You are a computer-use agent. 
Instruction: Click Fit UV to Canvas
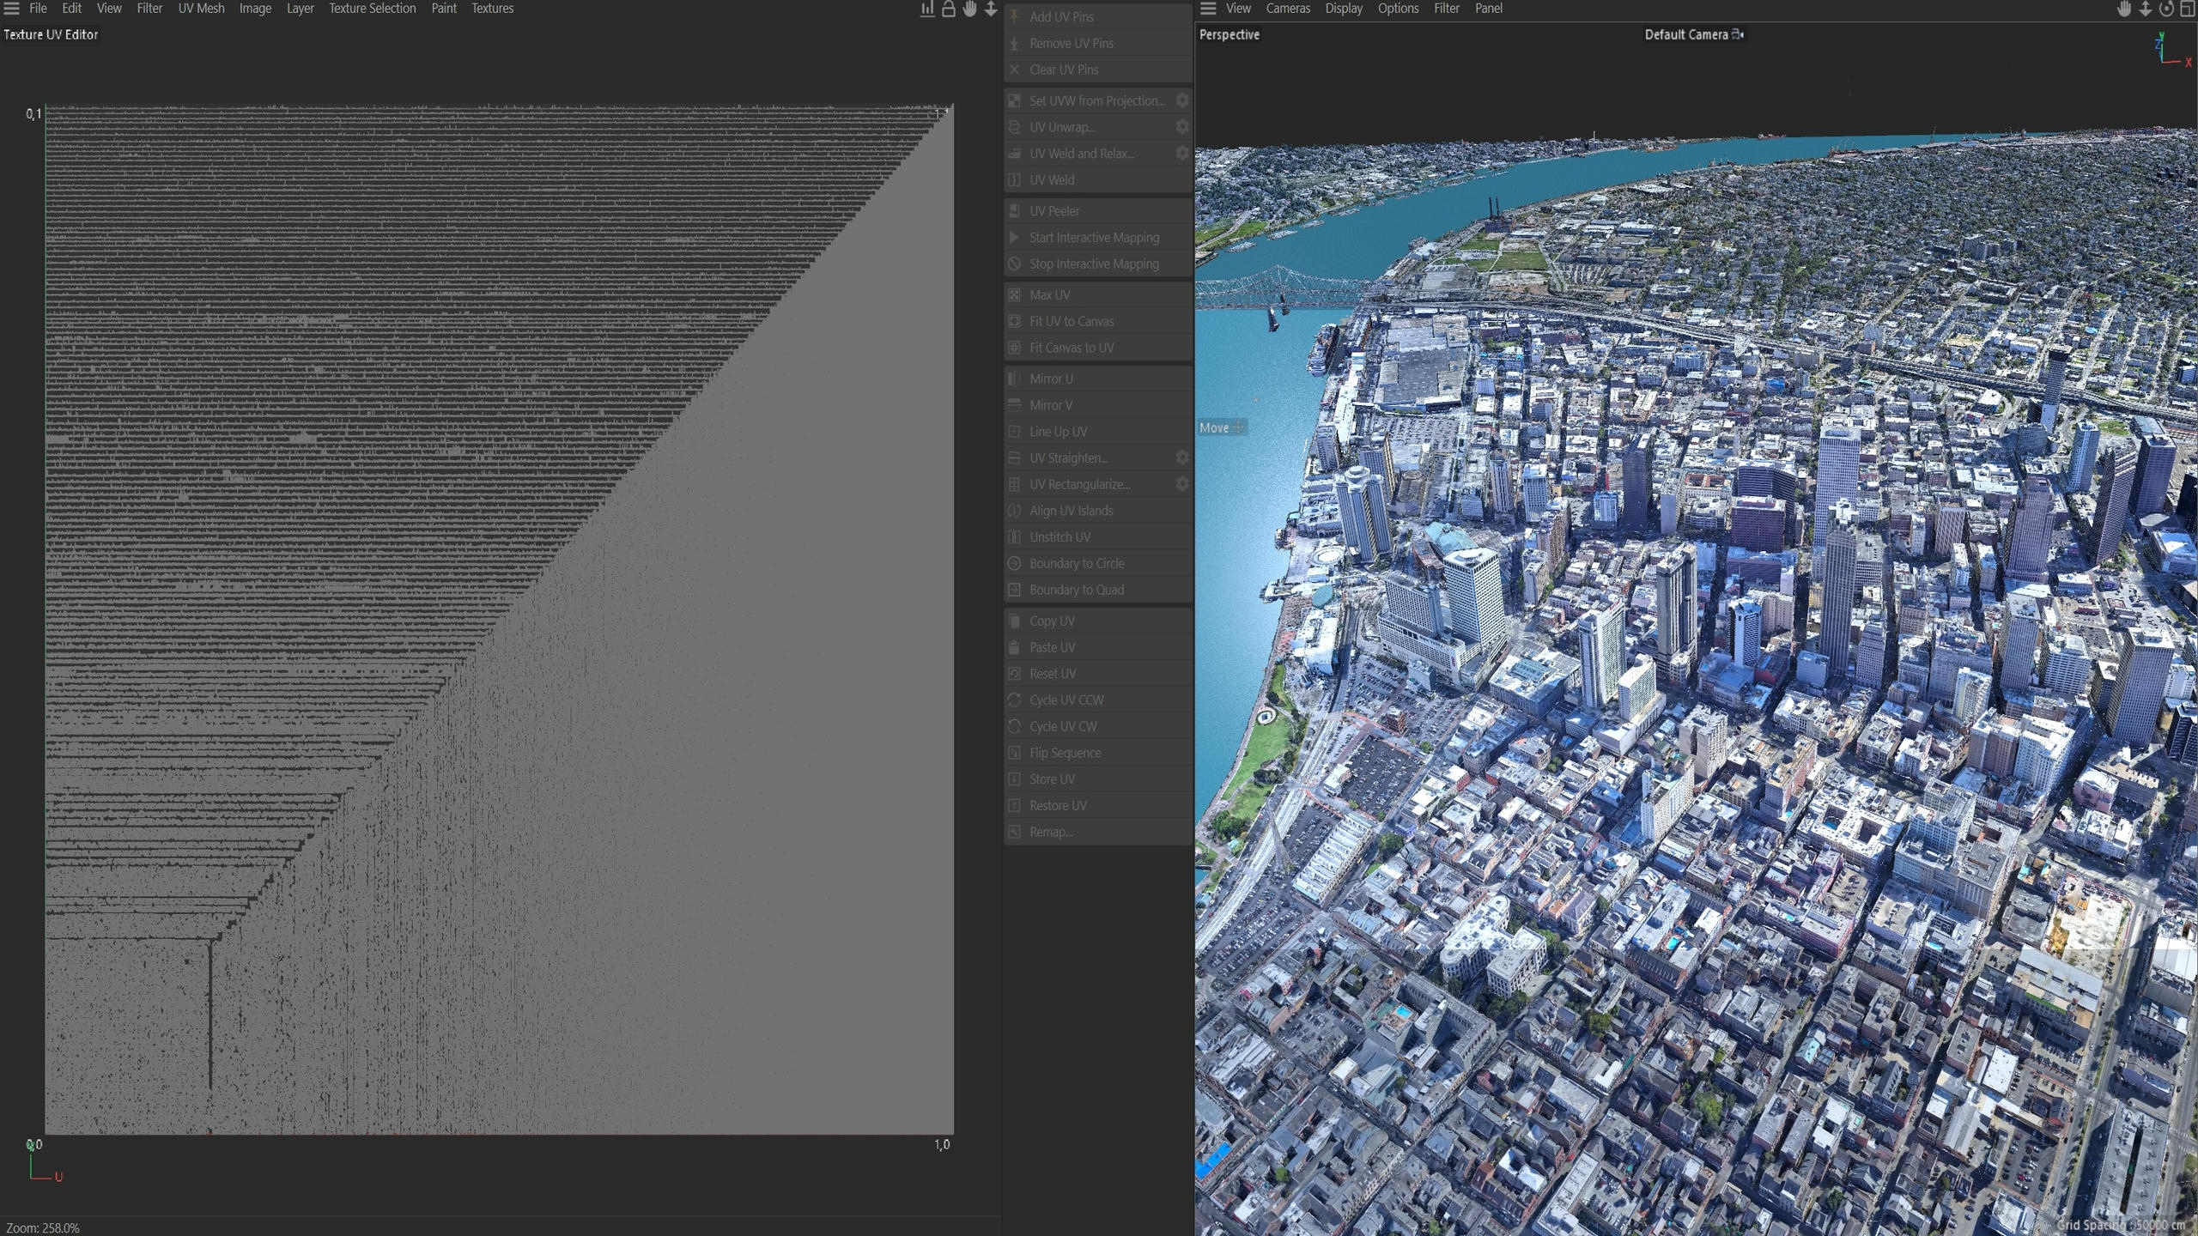1098,321
